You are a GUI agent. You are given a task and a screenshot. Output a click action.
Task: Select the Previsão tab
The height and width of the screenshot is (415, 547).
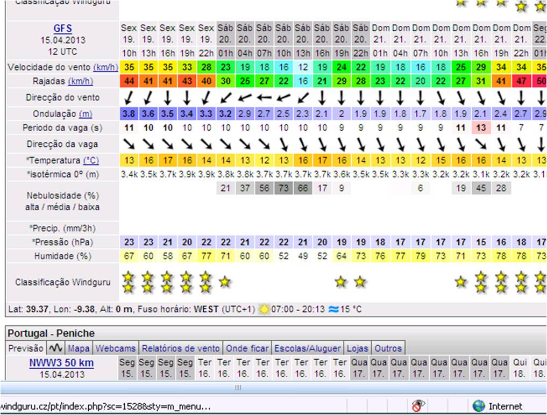click(26, 348)
